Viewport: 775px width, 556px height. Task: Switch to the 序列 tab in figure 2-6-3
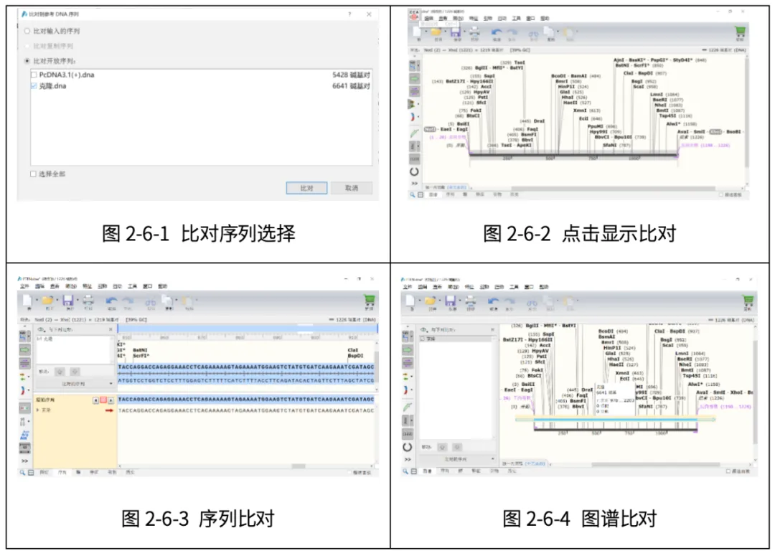click(x=61, y=471)
